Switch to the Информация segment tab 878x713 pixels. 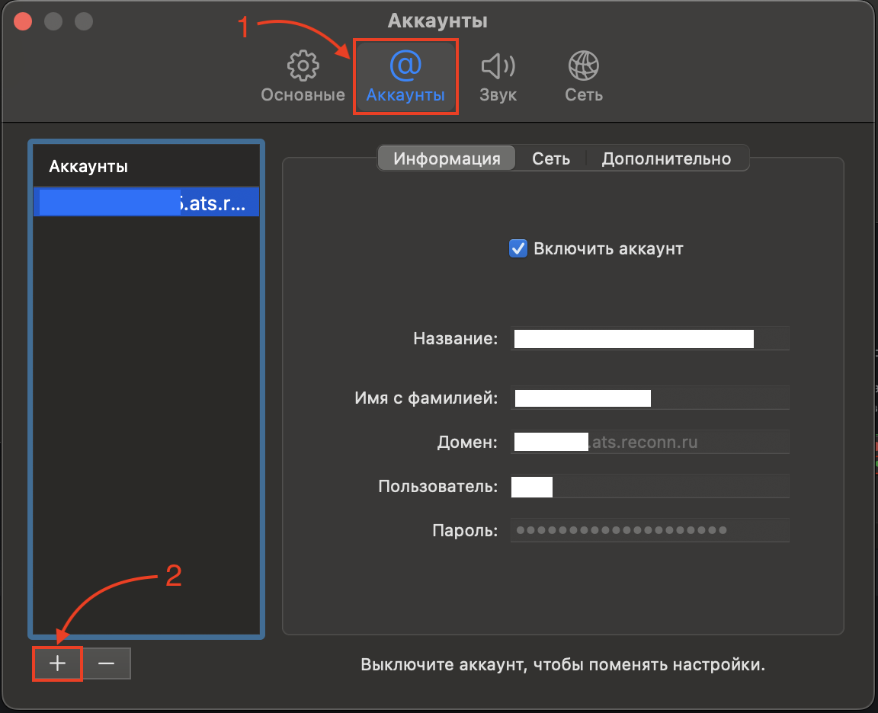[447, 158]
